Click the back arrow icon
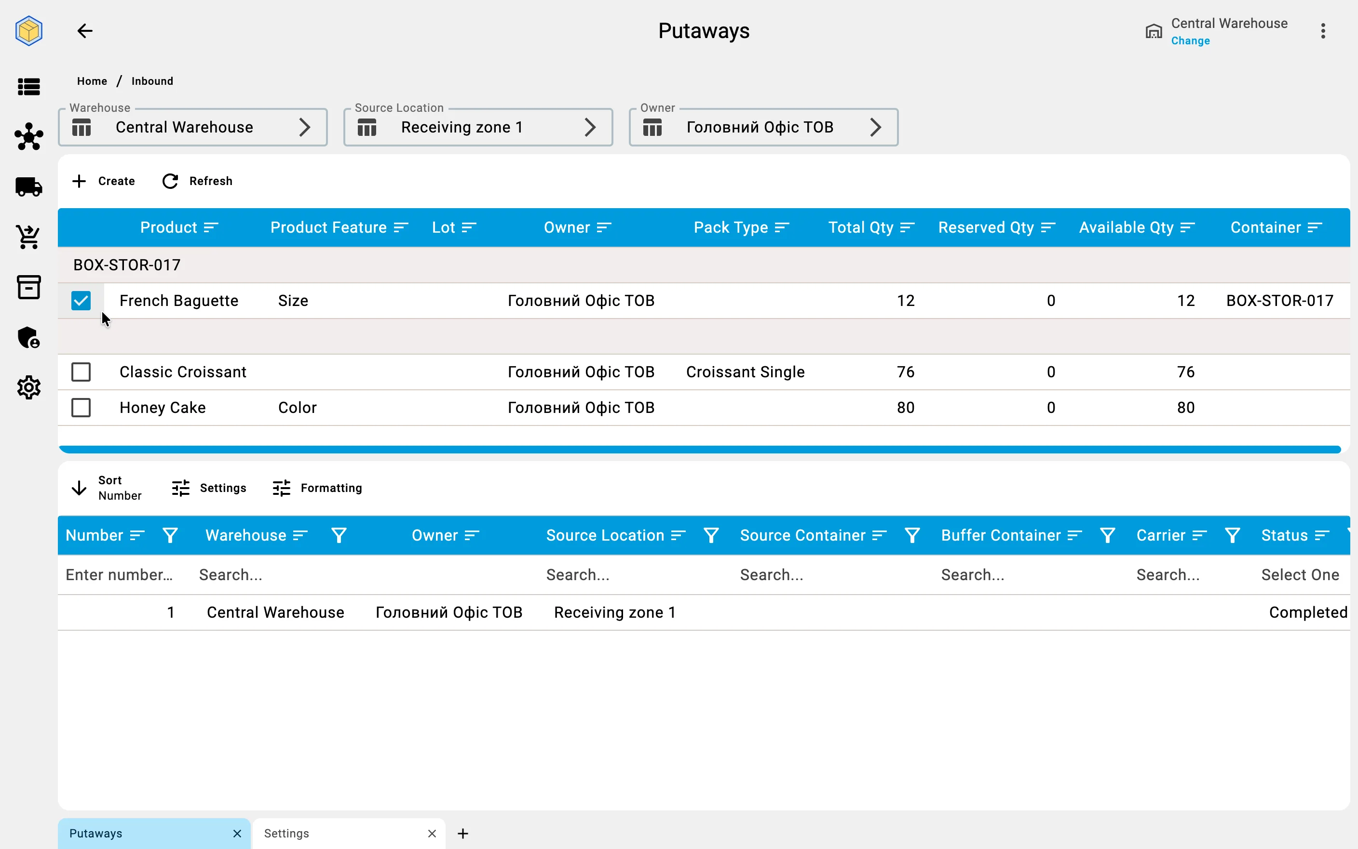 [85, 31]
